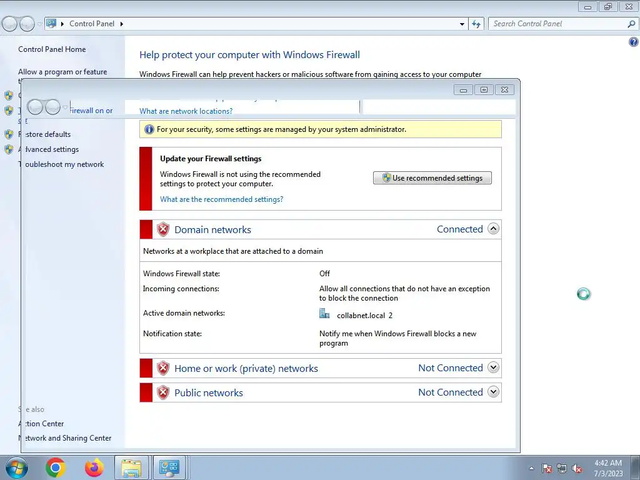Click Not Connected beside Public networks
Viewport: 640px width, 480px height.
tap(451, 392)
